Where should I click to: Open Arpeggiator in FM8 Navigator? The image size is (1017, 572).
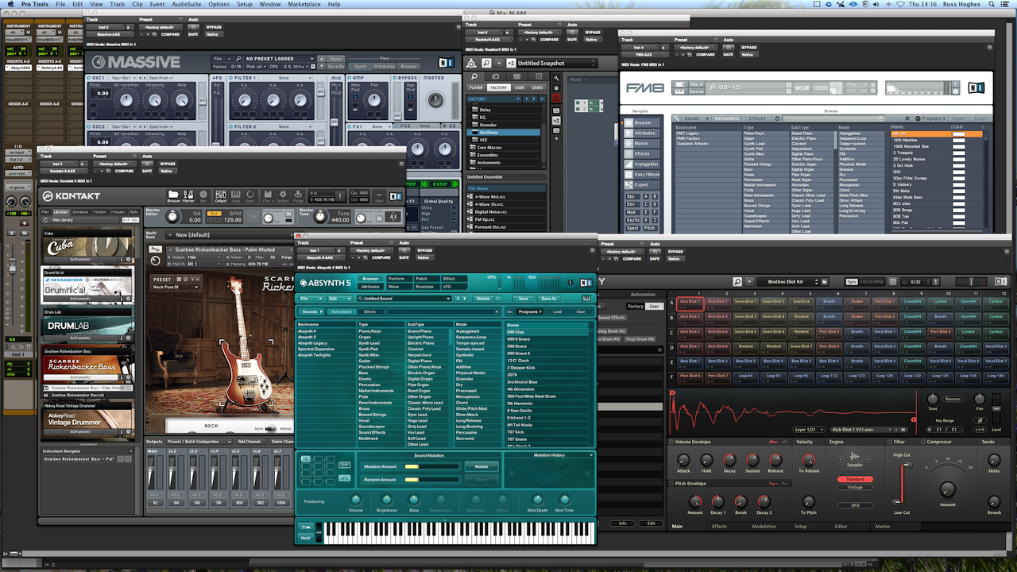point(642,164)
